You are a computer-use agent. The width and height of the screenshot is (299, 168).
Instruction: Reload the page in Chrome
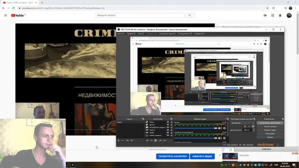(14, 8)
